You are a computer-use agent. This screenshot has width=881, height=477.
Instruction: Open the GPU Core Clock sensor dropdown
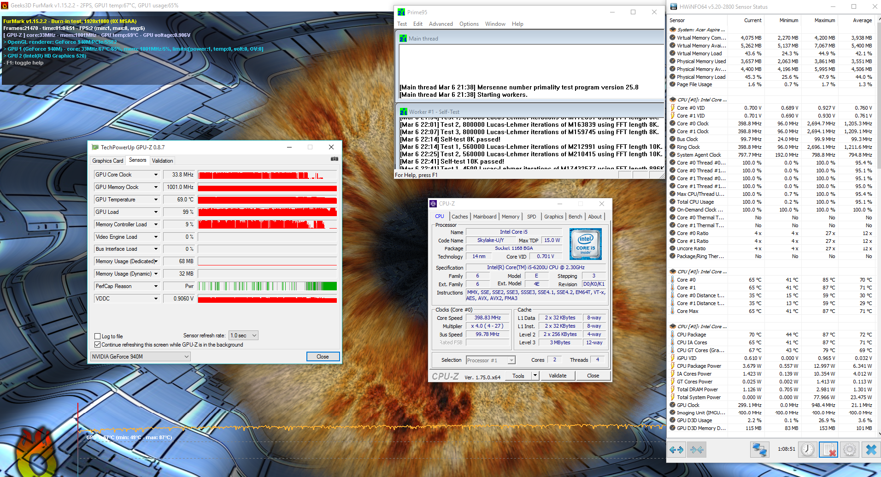pyautogui.click(x=156, y=175)
